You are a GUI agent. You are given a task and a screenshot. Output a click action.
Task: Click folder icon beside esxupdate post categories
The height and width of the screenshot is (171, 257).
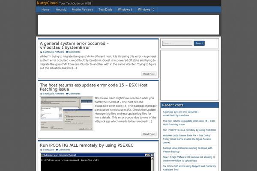pos(41,94)
